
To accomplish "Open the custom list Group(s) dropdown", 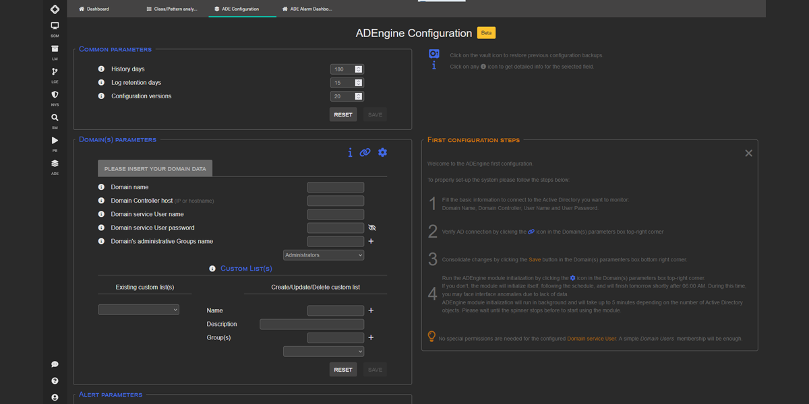I will [324, 351].
